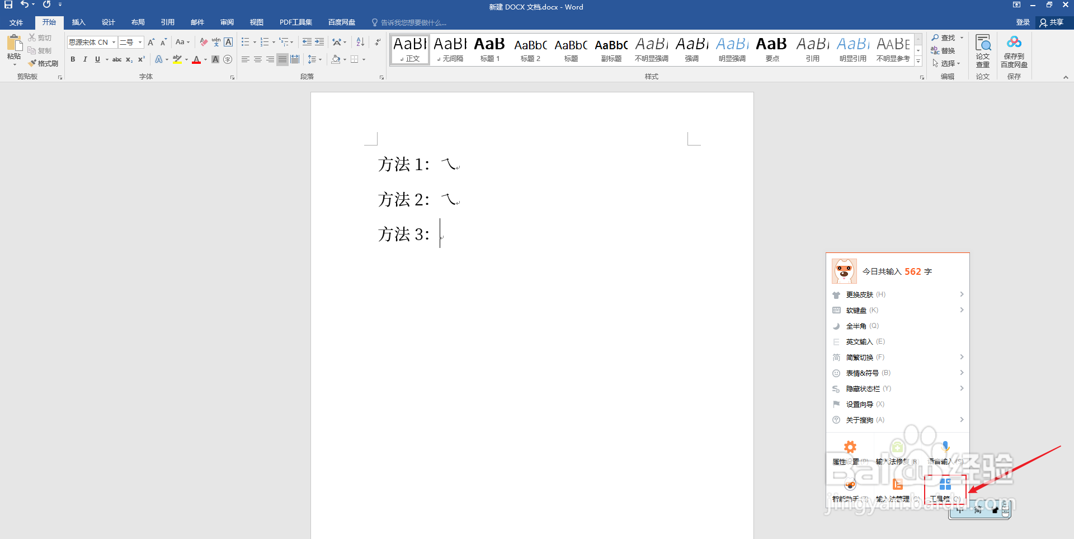Viewport: 1074px width, 539px height.
Task: Toggle Subscript formatting
Action: click(x=129, y=59)
